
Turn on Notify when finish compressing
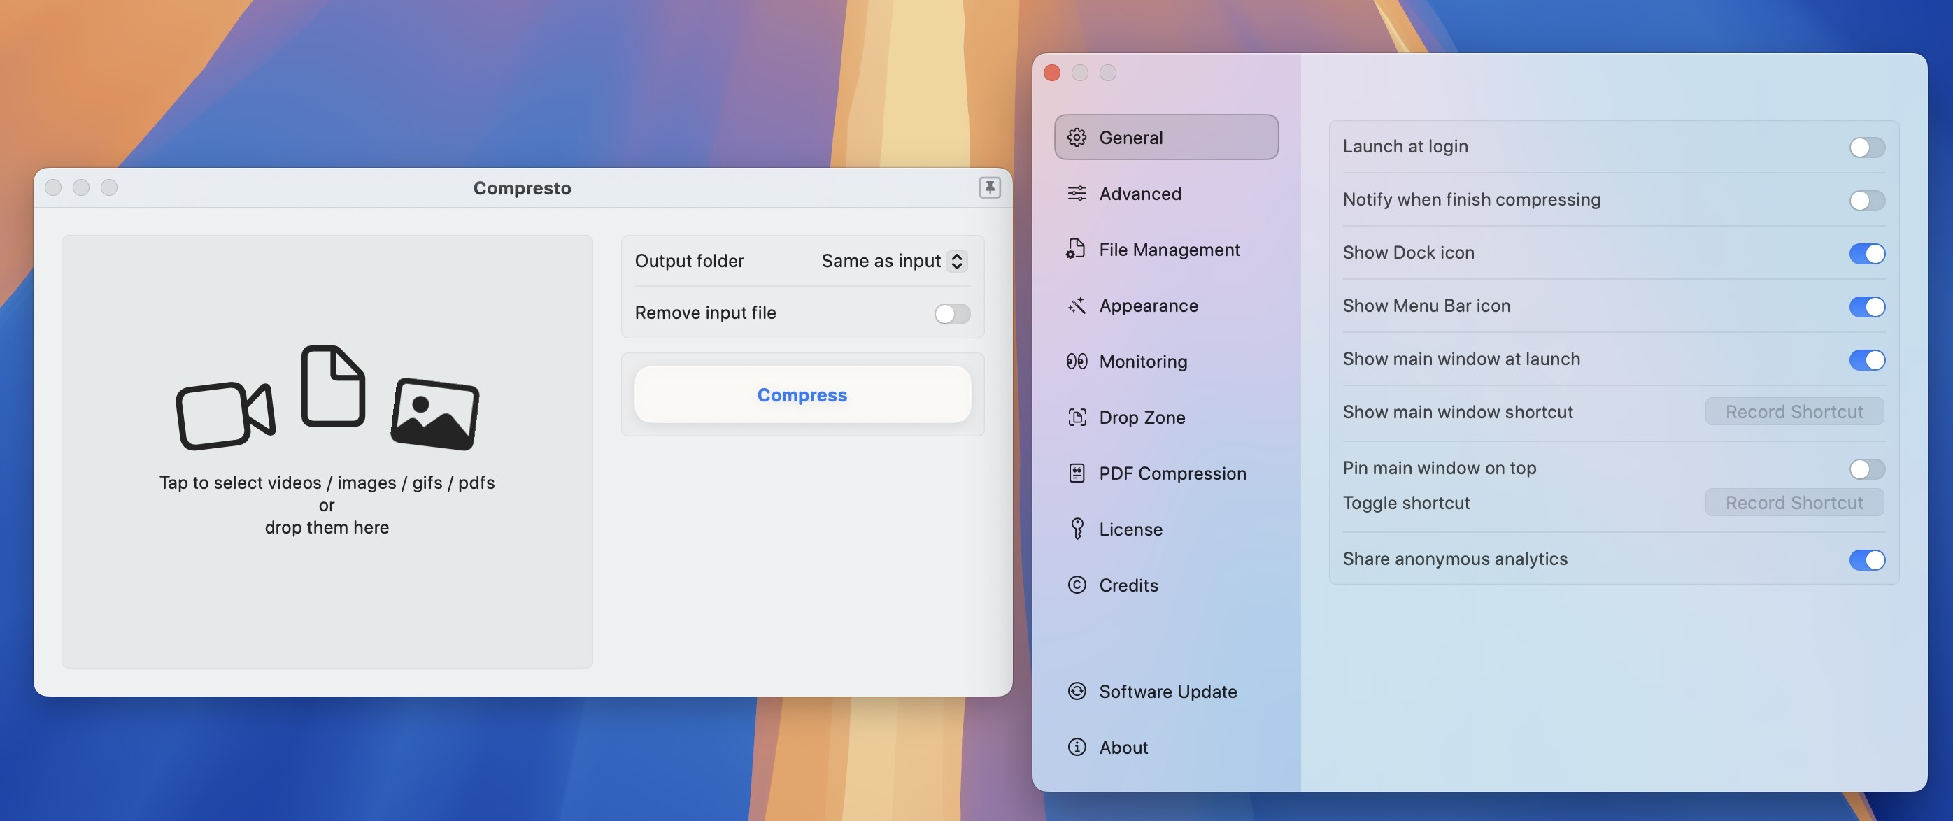pos(1866,200)
